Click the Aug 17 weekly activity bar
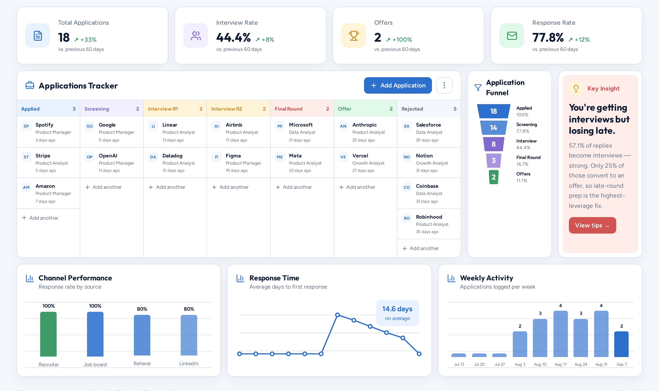Image resolution: width=659 pixels, height=391 pixels. (560, 334)
